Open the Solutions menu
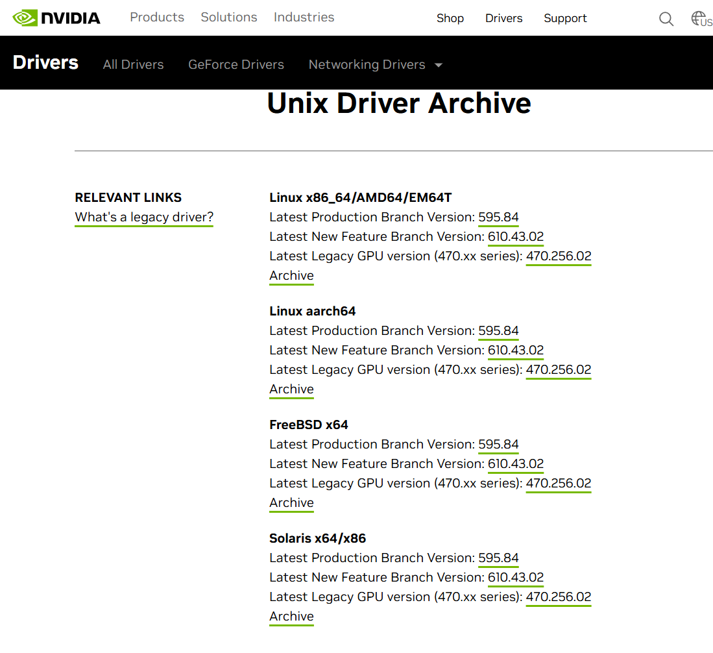713x653 pixels. (229, 18)
